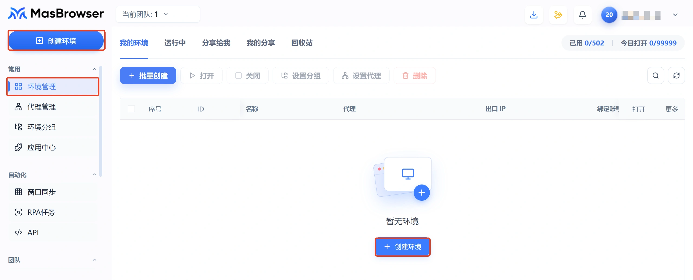Click the yellow hand-coins reward icon
Viewport: 693px width, 280px height.
(x=558, y=15)
